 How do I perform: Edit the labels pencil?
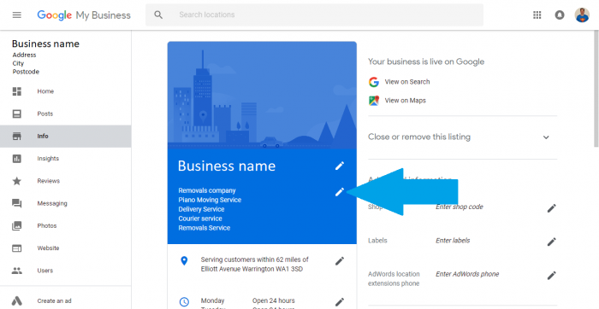click(551, 242)
